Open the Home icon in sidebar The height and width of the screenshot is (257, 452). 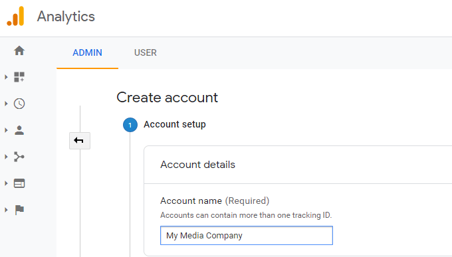(x=19, y=50)
